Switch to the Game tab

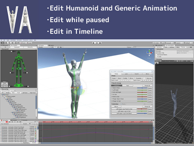[x=51, y=45]
